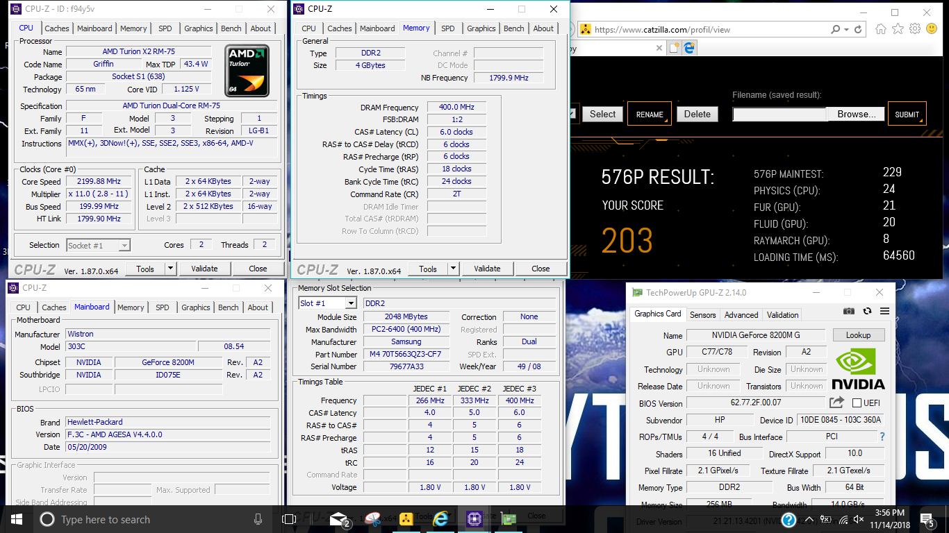Viewport: 949px width, 533px height.
Task: Click the Select button on catzilla page
Action: click(x=602, y=114)
